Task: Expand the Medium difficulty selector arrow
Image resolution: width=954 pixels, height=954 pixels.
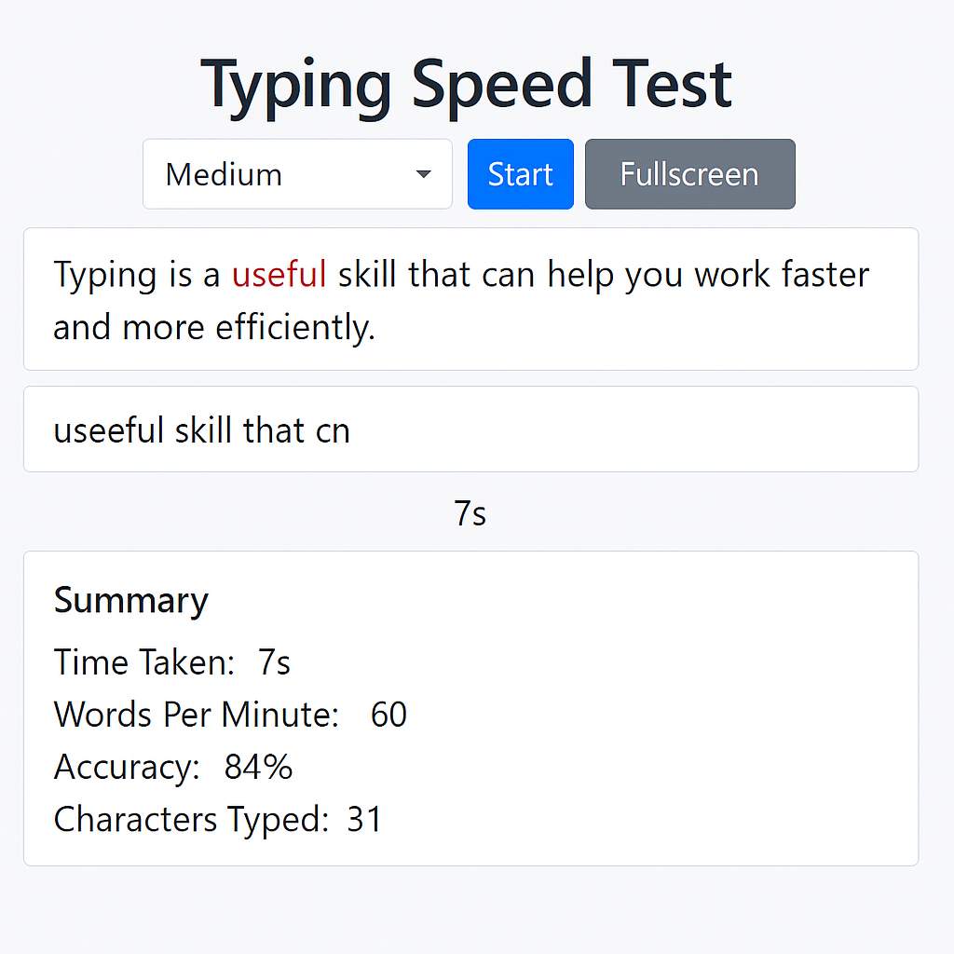Action: click(x=424, y=174)
